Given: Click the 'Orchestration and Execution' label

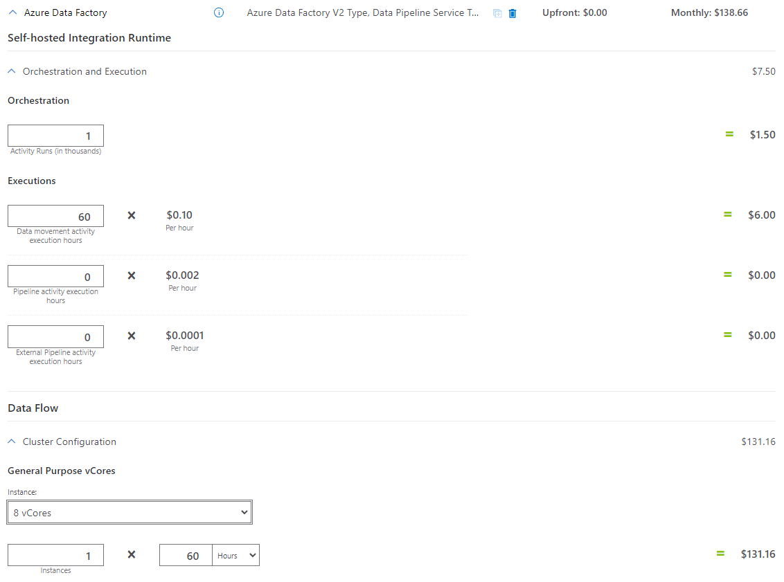Looking at the screenshot, I should 84,71.
